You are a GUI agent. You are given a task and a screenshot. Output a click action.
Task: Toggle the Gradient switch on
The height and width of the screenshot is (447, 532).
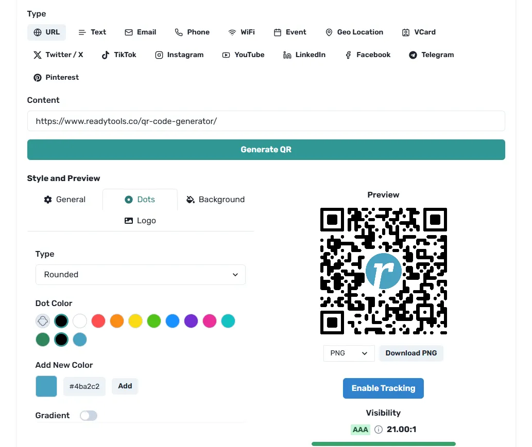88,415
